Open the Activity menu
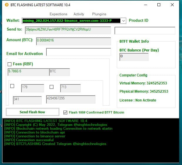 (x=79, y=14)
